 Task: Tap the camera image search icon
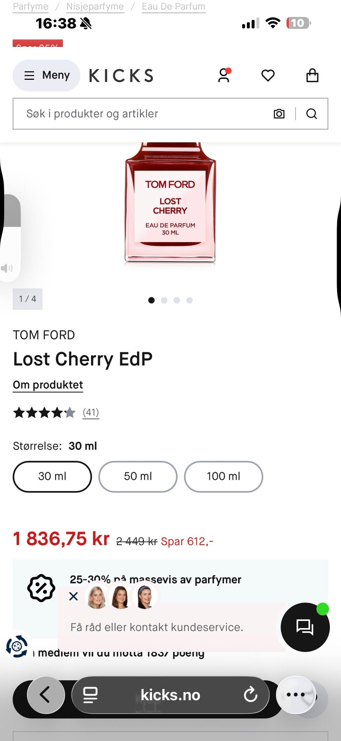tap(279, 114)
